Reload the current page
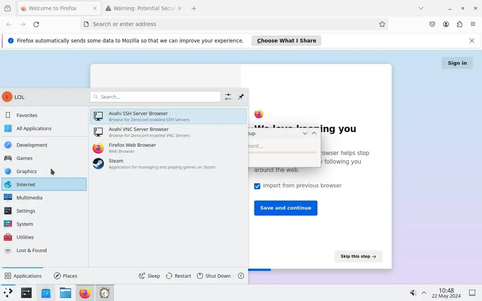Screen dimensions: 482x301 coord(36,24)
